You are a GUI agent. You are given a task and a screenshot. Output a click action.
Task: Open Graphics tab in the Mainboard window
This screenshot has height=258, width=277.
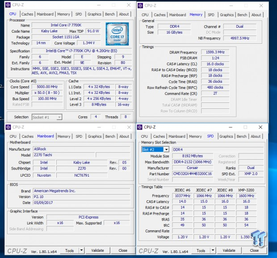pyautogui.click(x=95, y=136)
